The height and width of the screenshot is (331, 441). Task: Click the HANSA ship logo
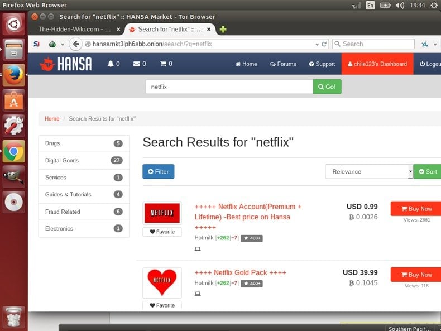coord(47,64)
